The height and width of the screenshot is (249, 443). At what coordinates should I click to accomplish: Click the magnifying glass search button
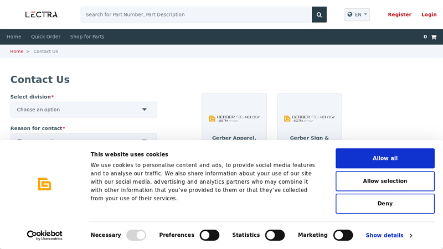[319, 14]
